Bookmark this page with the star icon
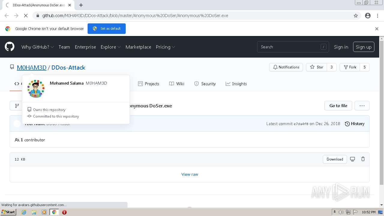The width and height of the screenshot is (384, 216). [356, 16]
